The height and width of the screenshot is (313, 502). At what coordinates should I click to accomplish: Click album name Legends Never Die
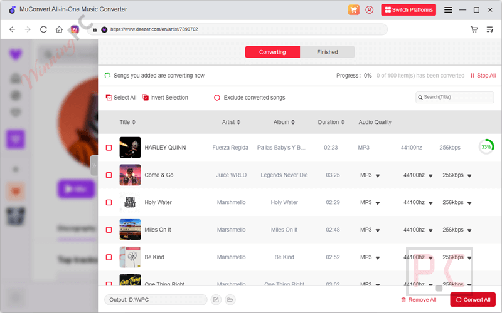[284, 175]
